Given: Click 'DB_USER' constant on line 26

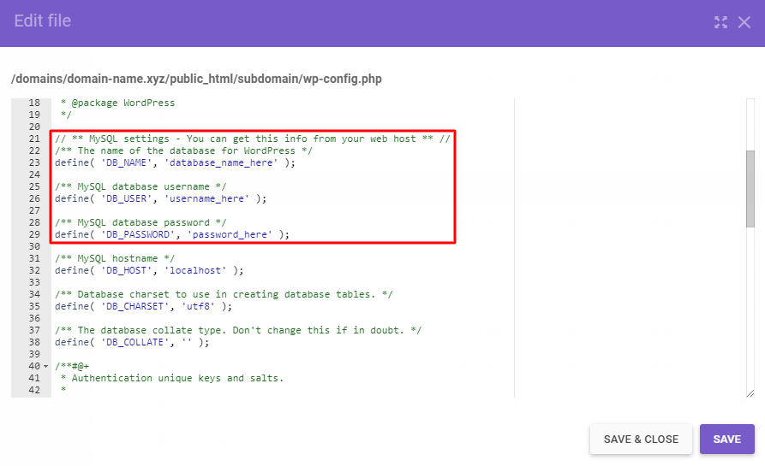Looking at the screenshot, I should [127, 198].
